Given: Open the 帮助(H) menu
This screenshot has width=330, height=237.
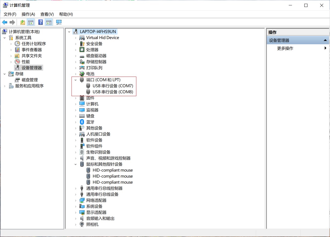Looking at the screenshot, I should tap(66, 14).
